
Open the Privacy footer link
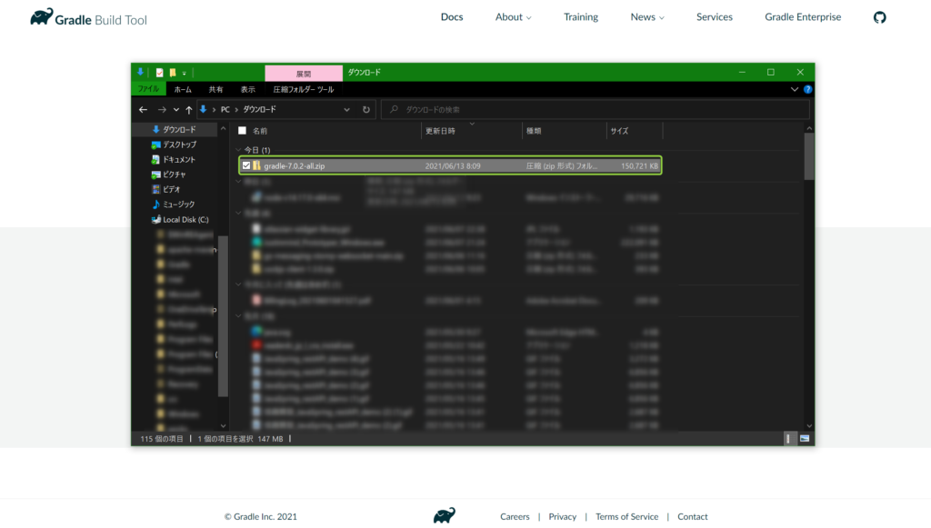[x=562, y=517]
